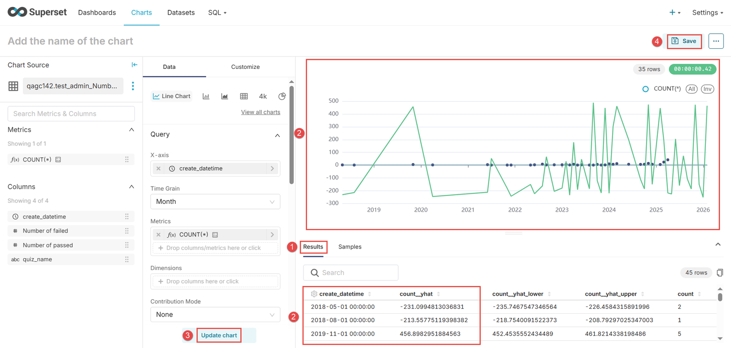Select the pie chart type icon

click(x=282, y=96)
